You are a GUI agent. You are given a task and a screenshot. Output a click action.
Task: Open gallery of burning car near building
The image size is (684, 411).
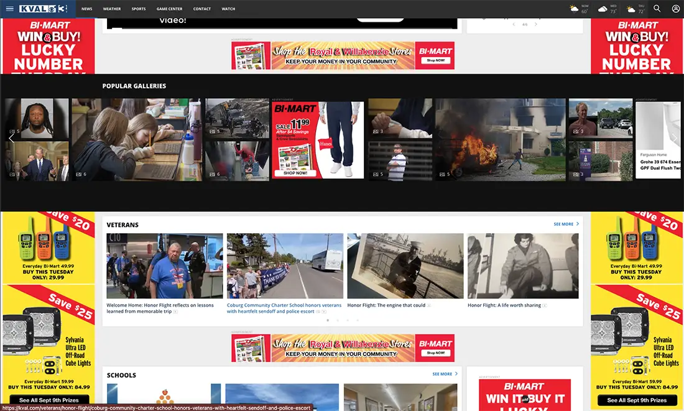click(x=501, y=139)
